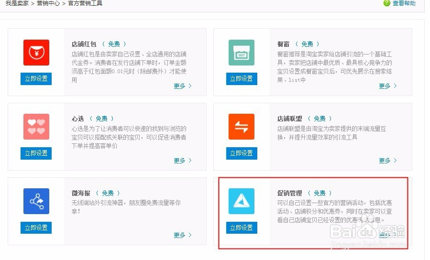Click the 橱窗 title text
The image size is (430, 260).
click(283, 44)
